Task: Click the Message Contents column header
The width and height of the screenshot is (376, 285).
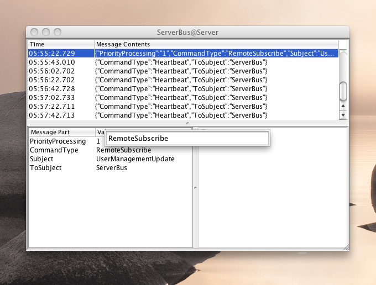Action: 216,44
